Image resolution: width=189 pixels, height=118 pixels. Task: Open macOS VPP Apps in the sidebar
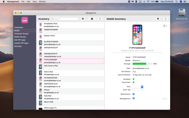click(x=21, y=43)
